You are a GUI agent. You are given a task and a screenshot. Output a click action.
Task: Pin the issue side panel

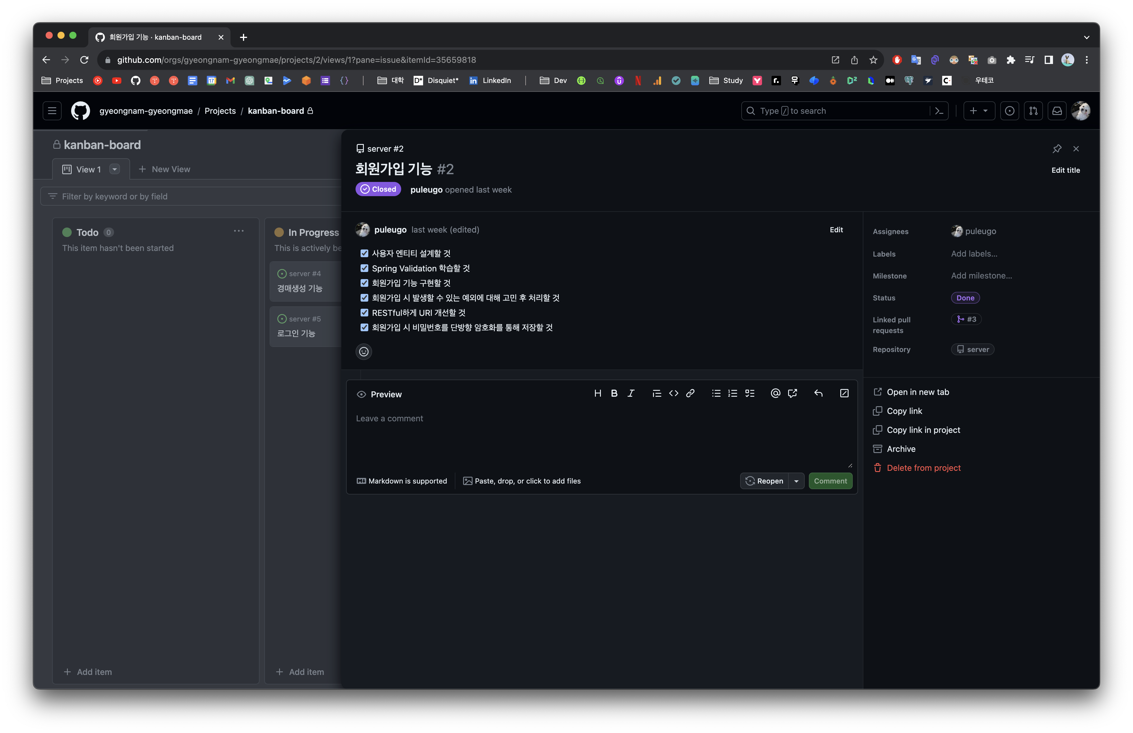1057,149
